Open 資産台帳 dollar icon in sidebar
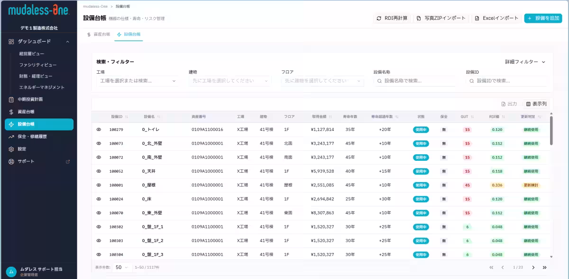 point(11,112)
